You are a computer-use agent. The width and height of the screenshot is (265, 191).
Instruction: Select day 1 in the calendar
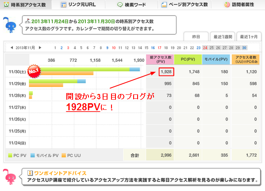click(x=55, y=48)
